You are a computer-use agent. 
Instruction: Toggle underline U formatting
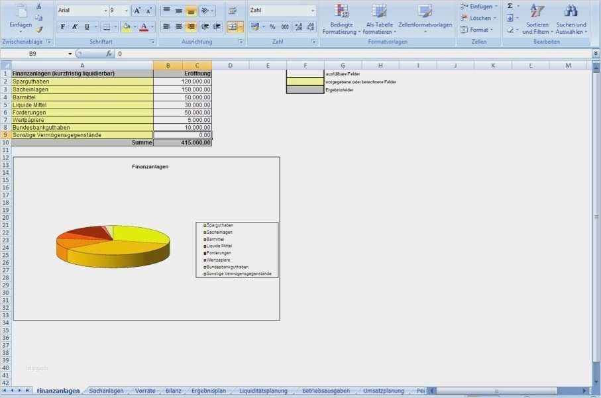click(87, 26)
